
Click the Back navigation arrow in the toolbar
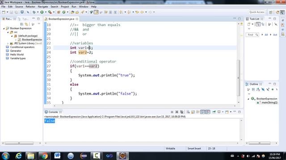click(142, 12)
